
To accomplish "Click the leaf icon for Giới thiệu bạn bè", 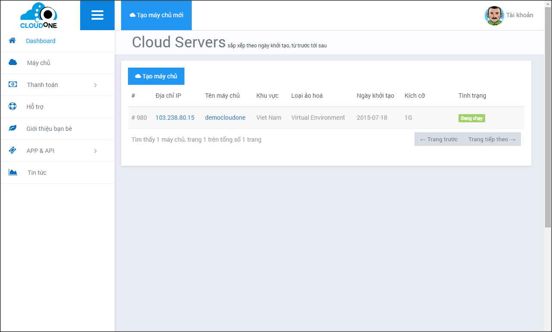I will click(13, 128).
